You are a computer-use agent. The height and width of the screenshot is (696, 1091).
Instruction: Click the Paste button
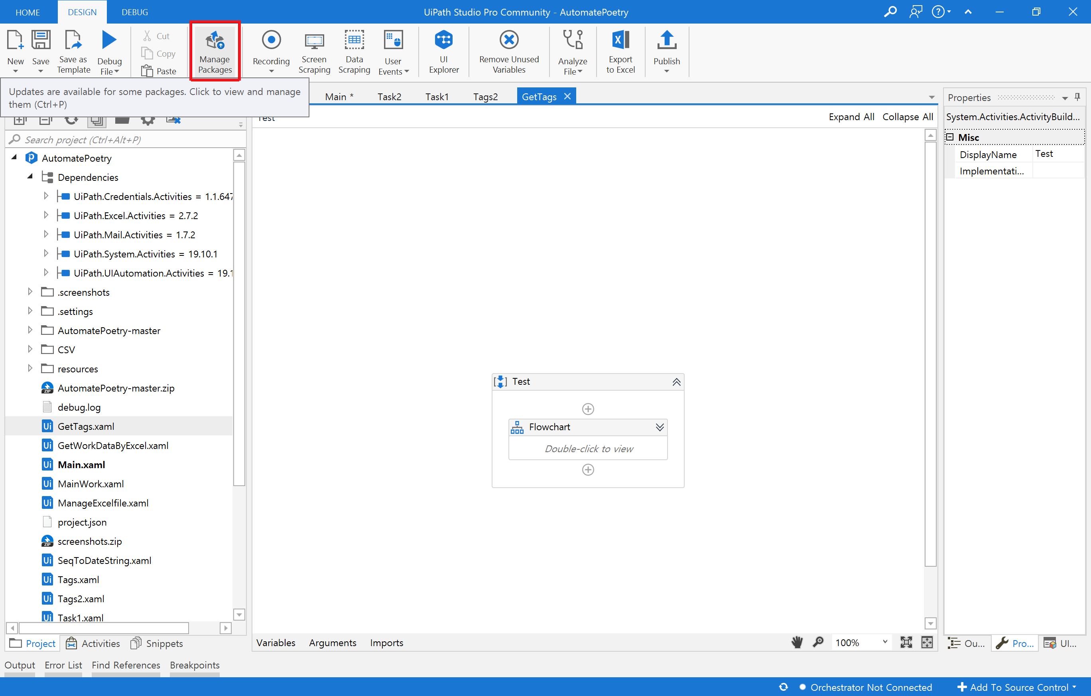[159, 71]
